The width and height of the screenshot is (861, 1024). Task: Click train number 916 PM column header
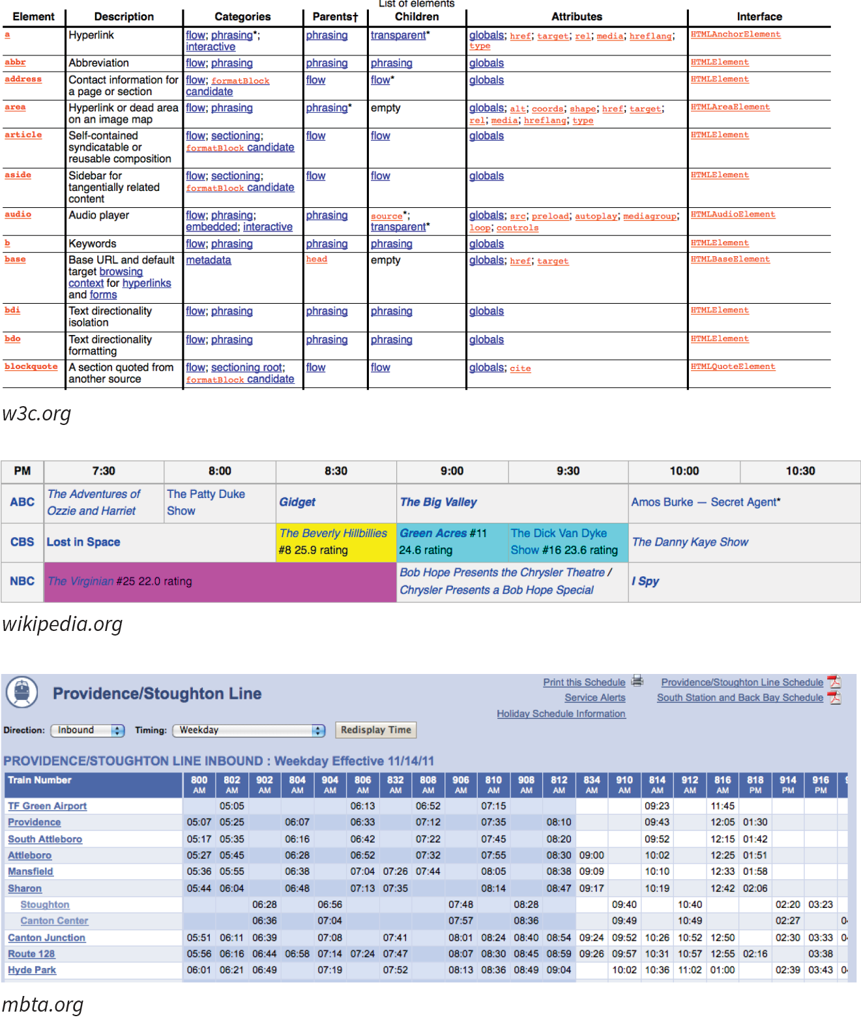coord(821,785)
